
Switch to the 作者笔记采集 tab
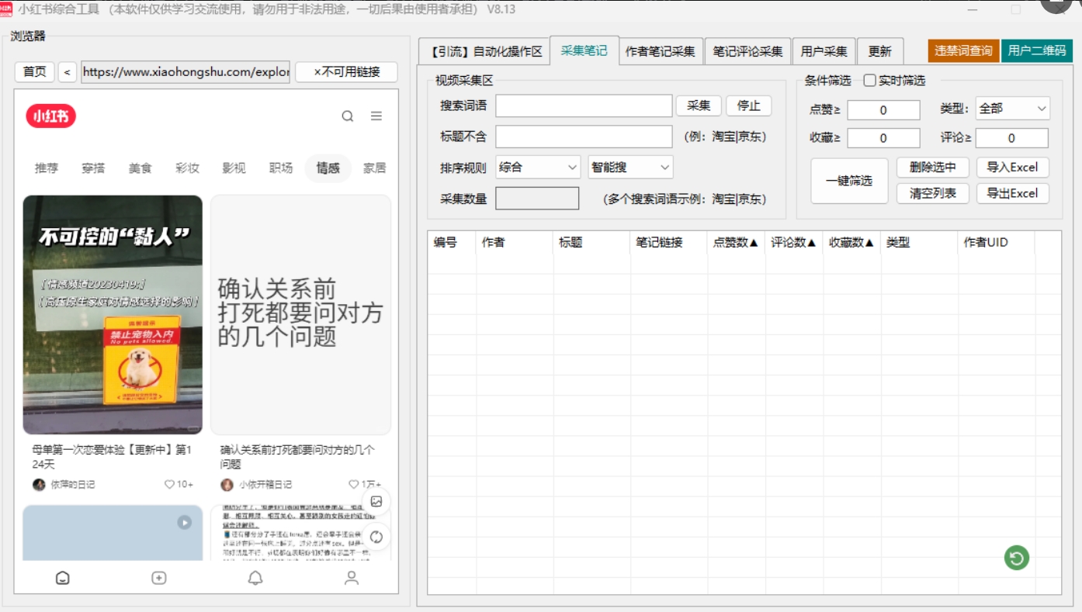(661, 52)
